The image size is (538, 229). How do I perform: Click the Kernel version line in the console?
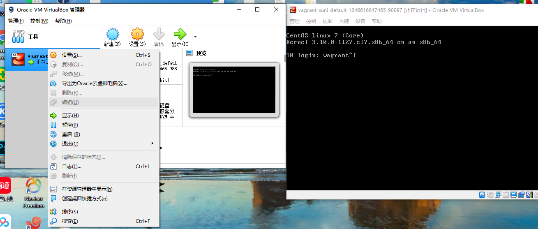coord(364,42)
